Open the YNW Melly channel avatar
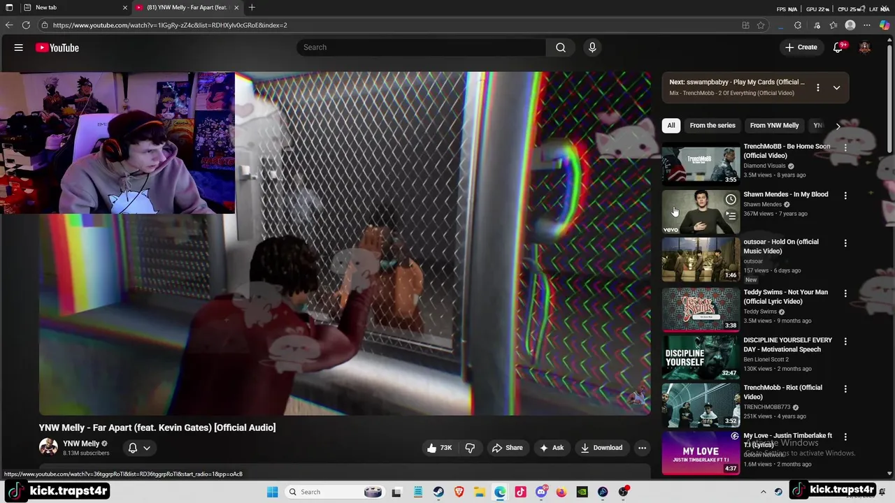Viewport: 895px width, 503px height. [48, 448]
